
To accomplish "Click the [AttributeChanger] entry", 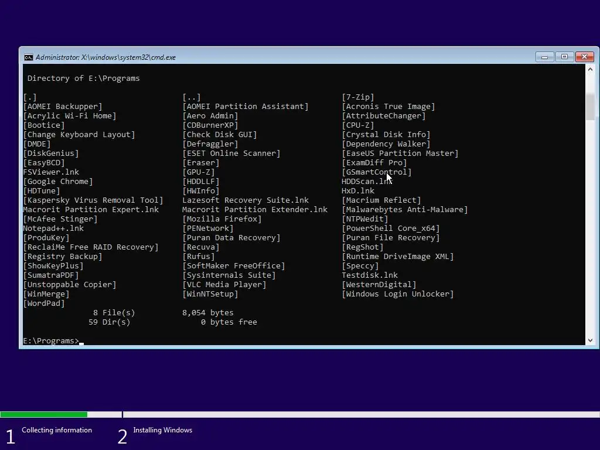I will pyautogui.click(x=383, y=116).
